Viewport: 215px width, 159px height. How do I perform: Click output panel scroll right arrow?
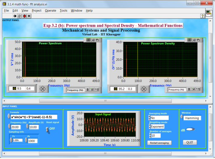click(206, 101)
